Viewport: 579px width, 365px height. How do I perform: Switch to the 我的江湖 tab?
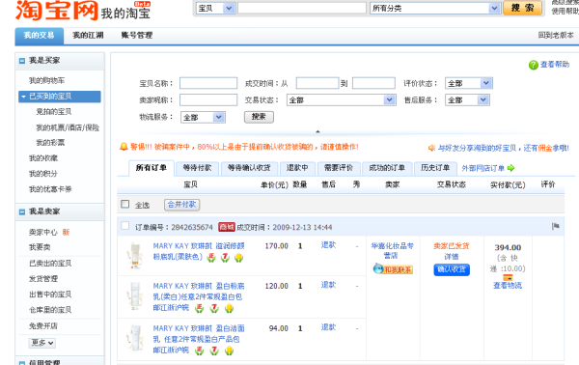(x=88, y=36)
